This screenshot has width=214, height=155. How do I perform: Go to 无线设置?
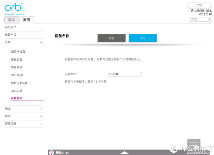coord(16,60)
